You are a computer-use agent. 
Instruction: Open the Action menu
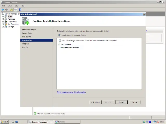click(10, 6)
